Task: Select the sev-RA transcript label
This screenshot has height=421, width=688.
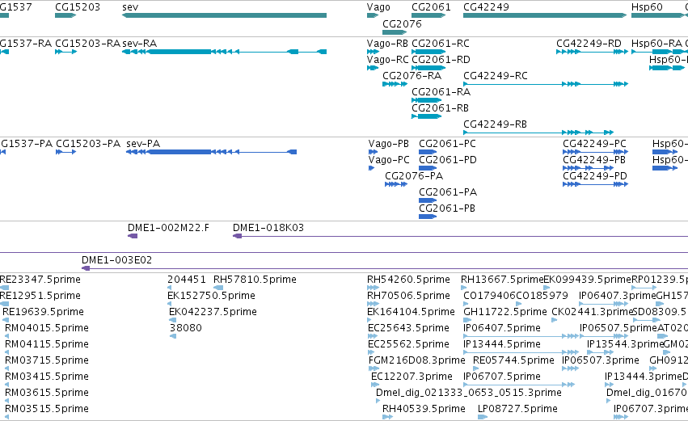Action: [x=140, y=44]
